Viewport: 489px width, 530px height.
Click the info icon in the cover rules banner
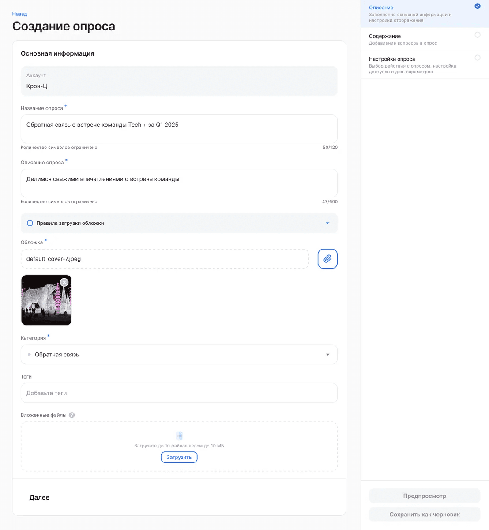pyautogui.click(x=30, y=223)
